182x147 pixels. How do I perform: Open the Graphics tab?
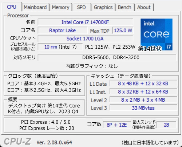pyautogui.click(x=103, y=7)
